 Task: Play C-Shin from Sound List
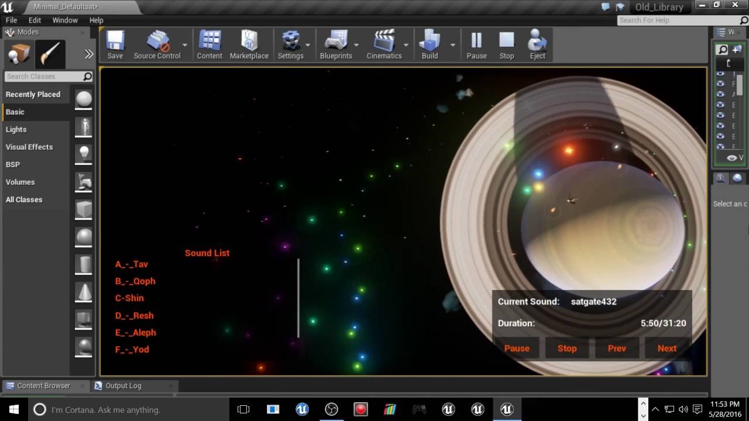click(129, 298)
